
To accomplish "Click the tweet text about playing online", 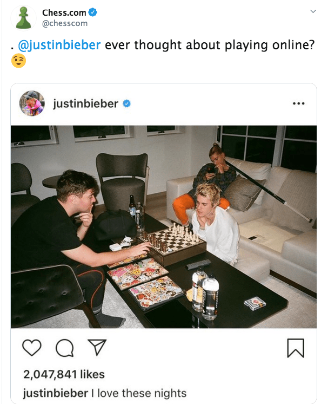I will pos(210,45).
